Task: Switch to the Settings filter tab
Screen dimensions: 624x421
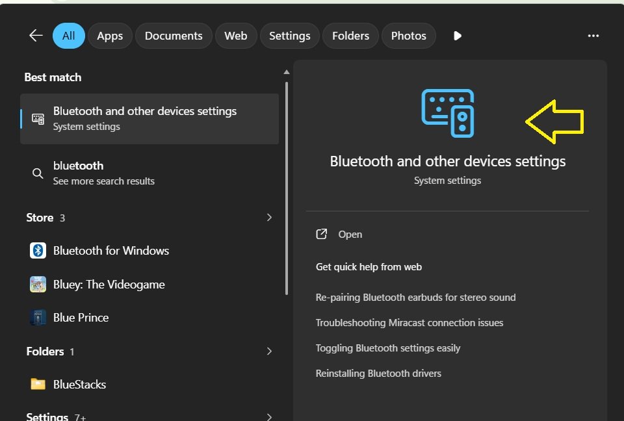Action: coord(290,36)
